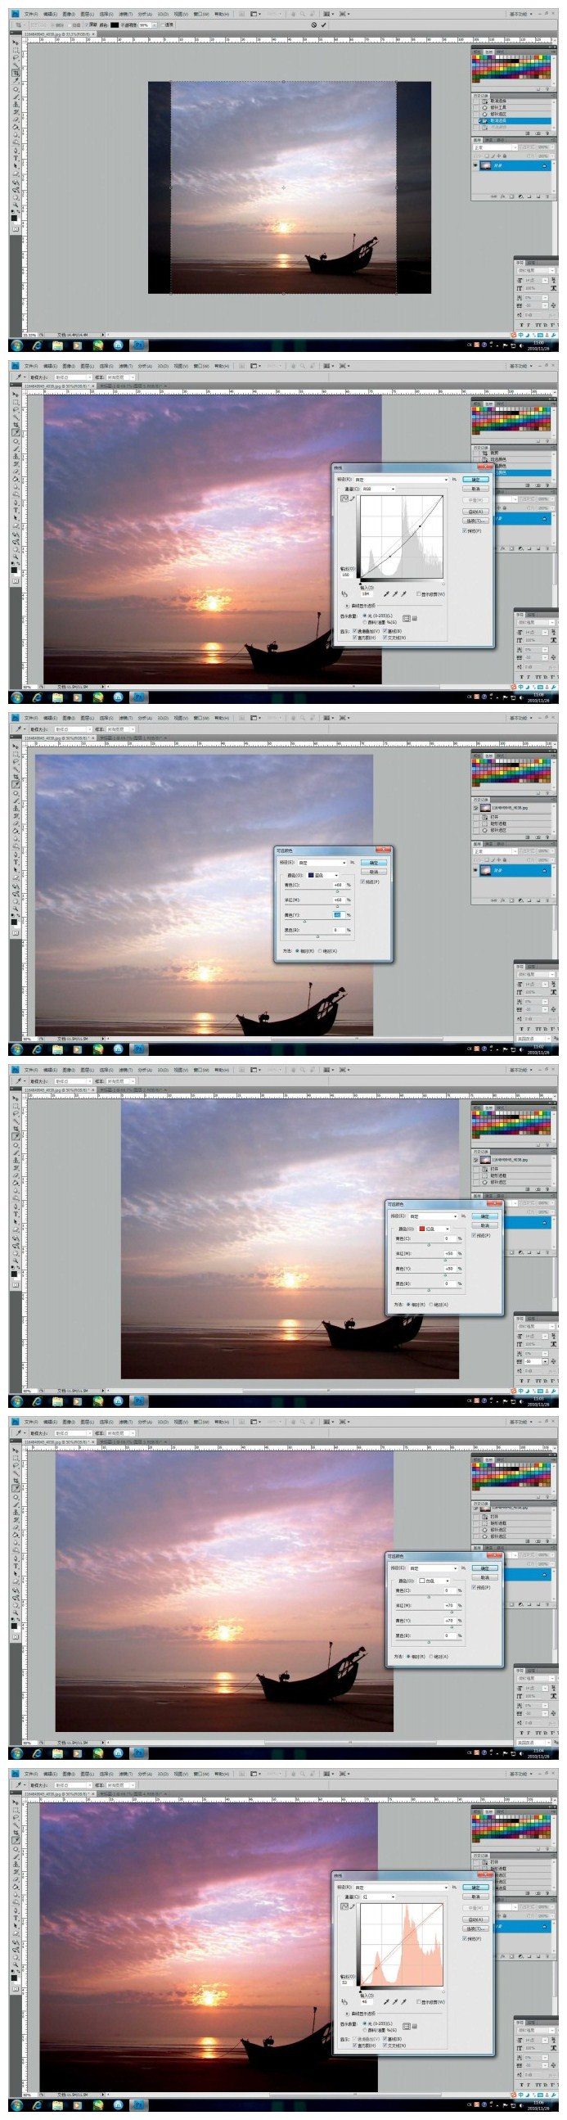Screen dimensions: 567x2120
Task: Open Internet Explorer from the crop window's taskbar
Action: pos(38,345)
